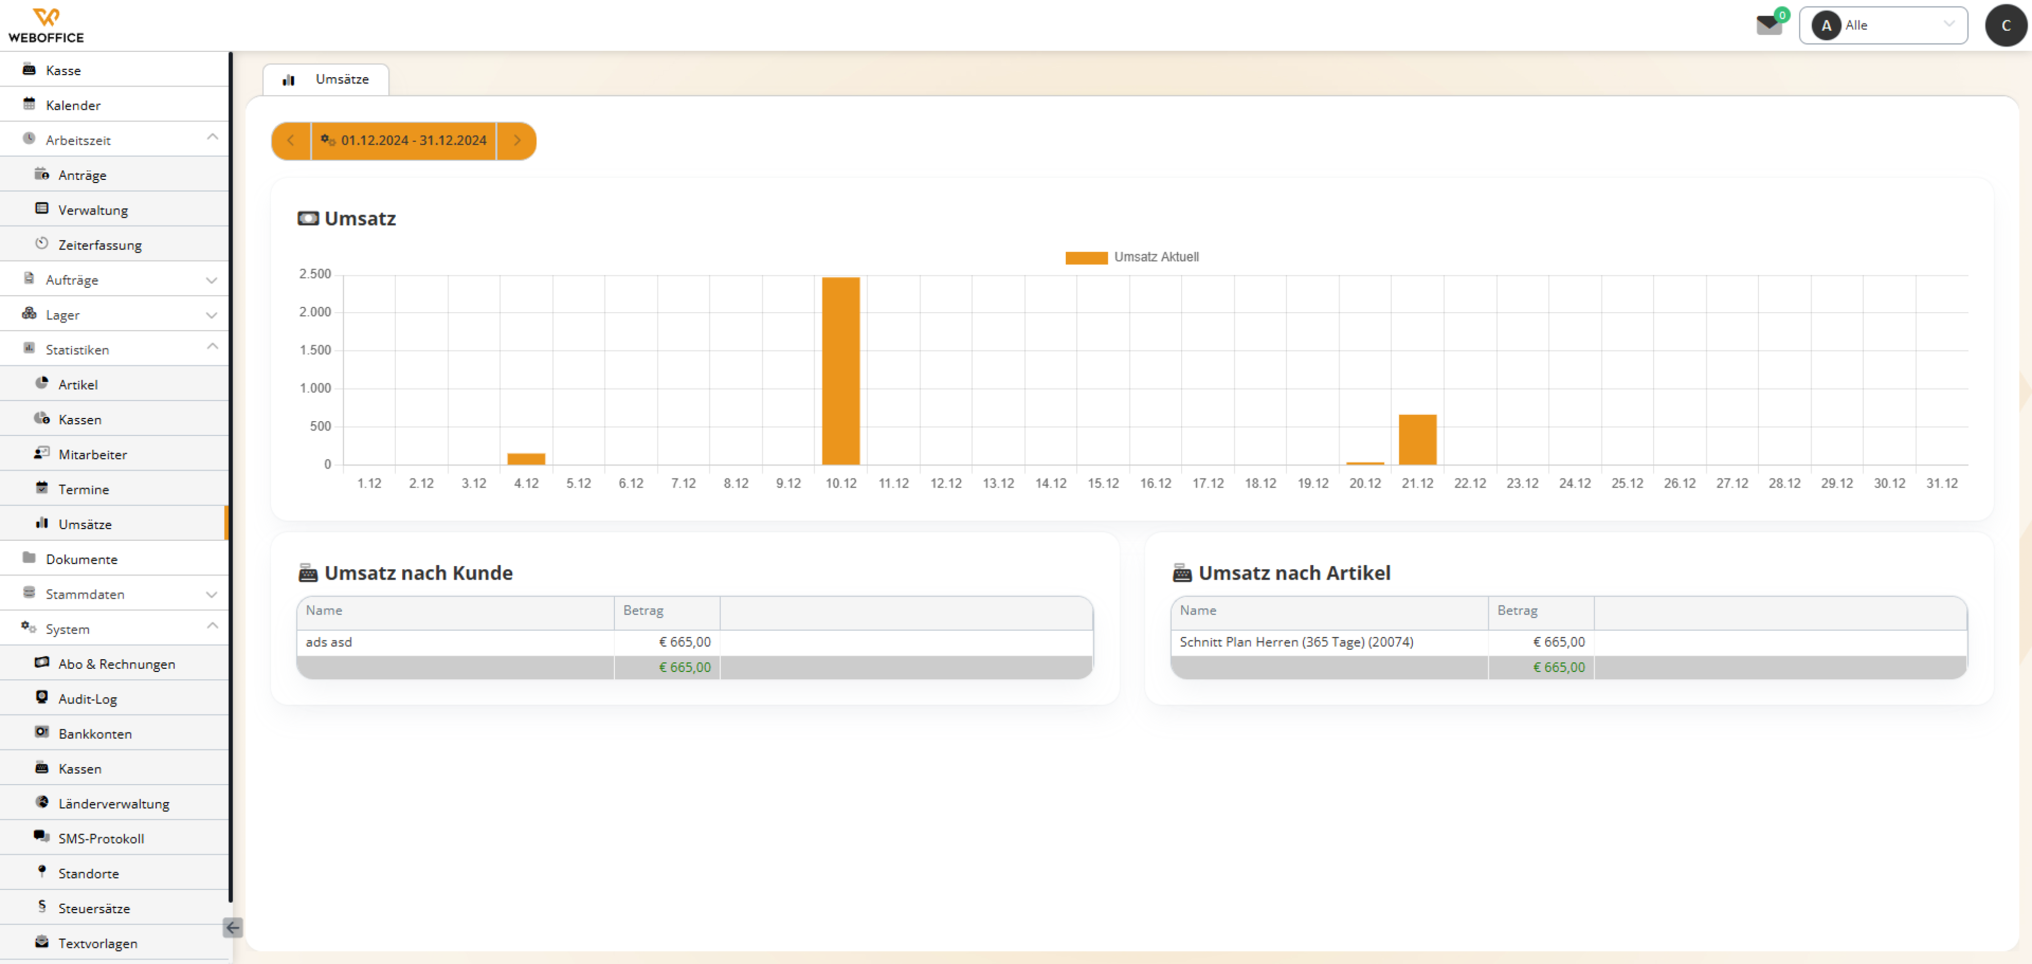Go to next month with right arrow

[x=517, y=141]
